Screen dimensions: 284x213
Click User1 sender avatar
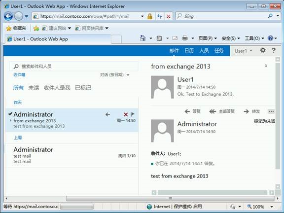pyautogui.click(x=162, y=87)
